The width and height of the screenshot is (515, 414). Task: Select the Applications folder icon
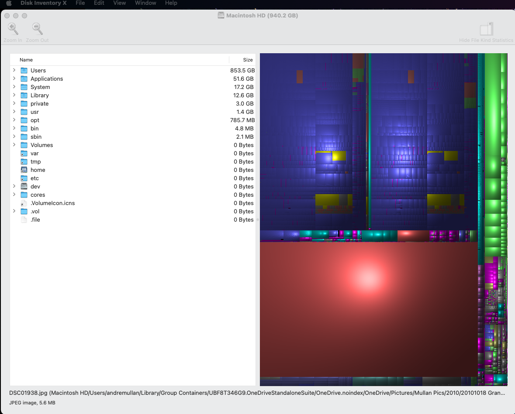24,79
